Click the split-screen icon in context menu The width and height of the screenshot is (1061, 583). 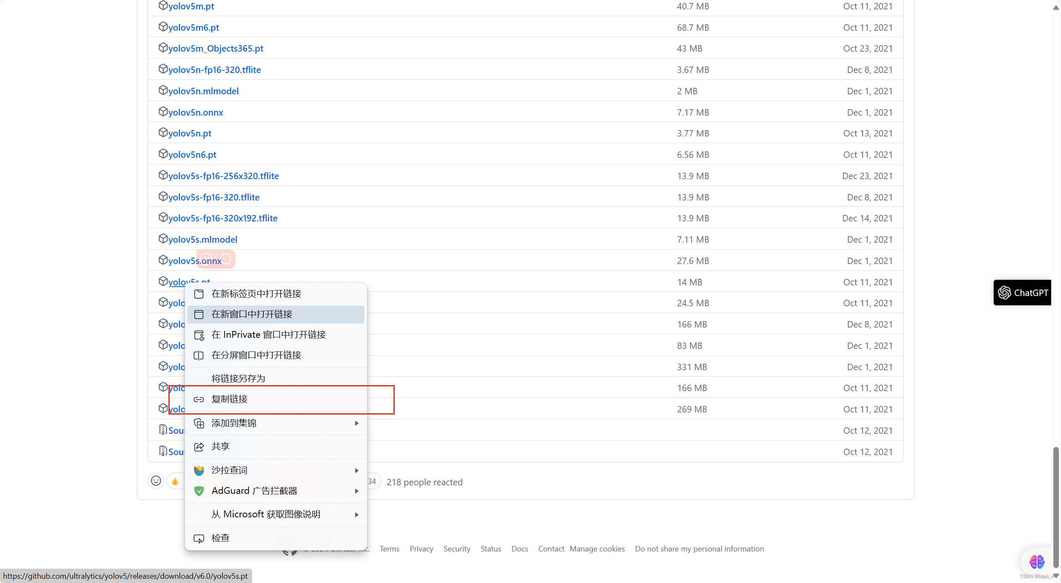click(199, 355)
